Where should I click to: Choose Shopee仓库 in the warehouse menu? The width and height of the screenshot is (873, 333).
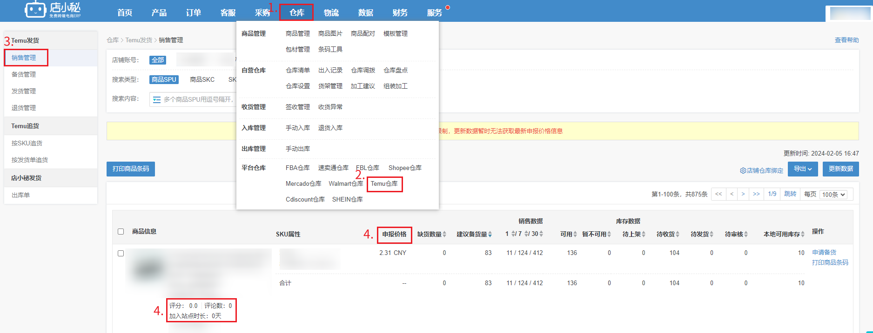pos(405,168)
